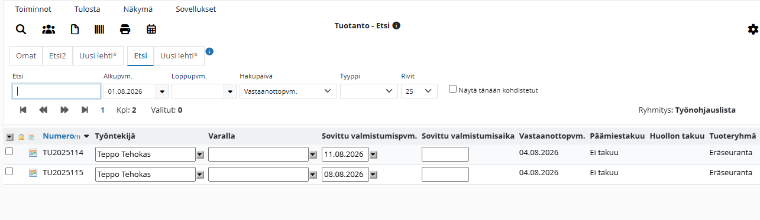The height and width of the screenshot is (220, 760).
Task: Jump forward with the fast-forward pager icon
Action: tap(64, 110)
